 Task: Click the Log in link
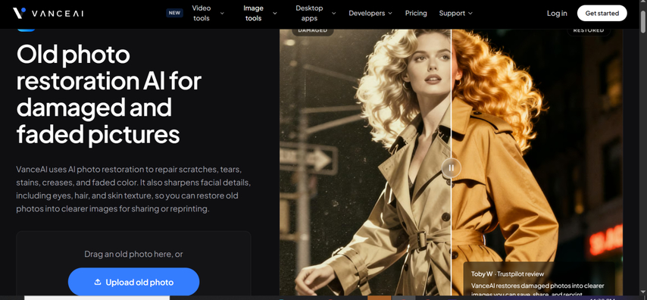point(557,13)
